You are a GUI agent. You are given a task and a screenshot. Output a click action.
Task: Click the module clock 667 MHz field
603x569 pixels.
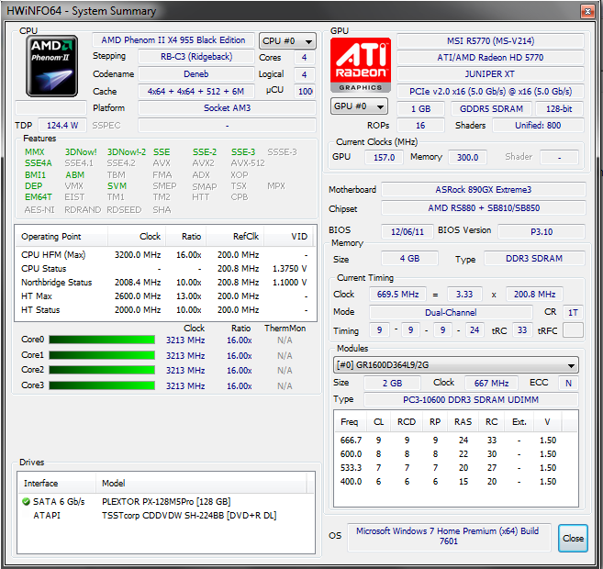click(491, 383)
